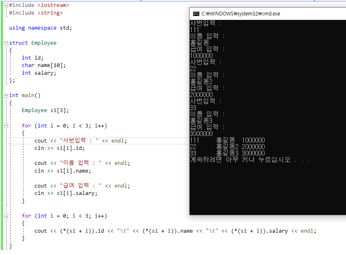Click the line printing "이름 입력 : "
346x255 pixels.
(82, 163)
